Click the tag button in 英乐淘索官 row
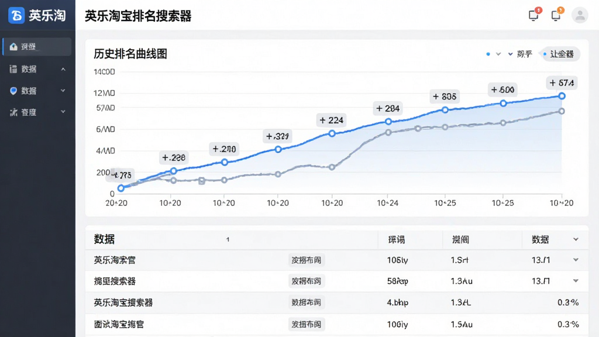 pos(307,260)
